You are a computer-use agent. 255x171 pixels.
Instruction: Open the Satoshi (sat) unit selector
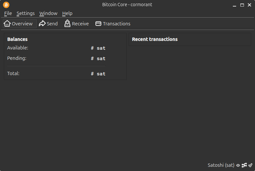click(221, 165)
